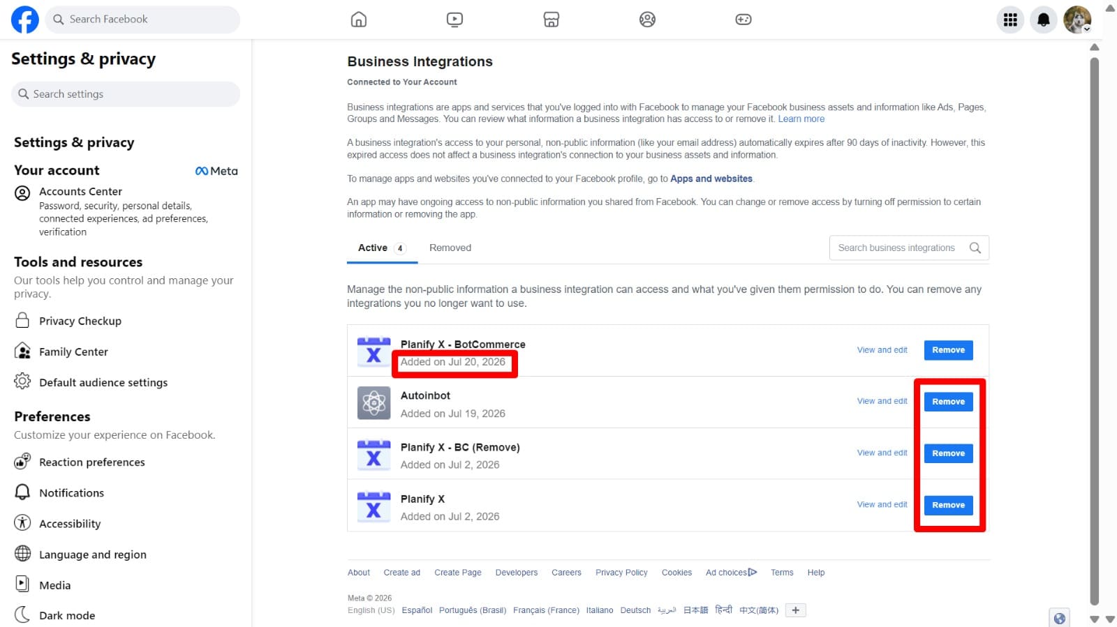This screenshot has height=627, width=1117.
Task: Click the Reaction preferences icon
Action: click(22, 461)
